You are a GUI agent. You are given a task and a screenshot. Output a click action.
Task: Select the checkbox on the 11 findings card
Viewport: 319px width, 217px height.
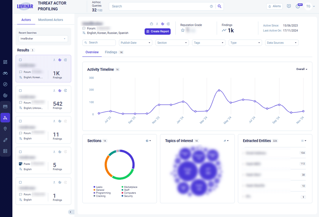point(20,121)
